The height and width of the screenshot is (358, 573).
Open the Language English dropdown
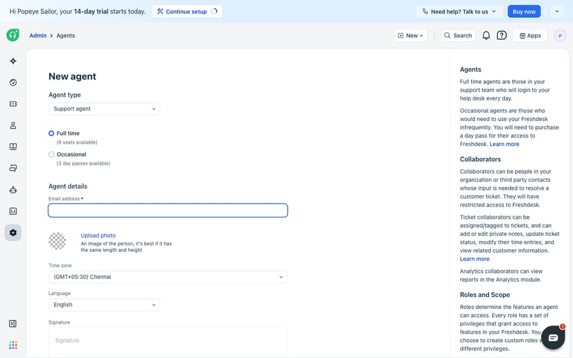click(104, 305)
